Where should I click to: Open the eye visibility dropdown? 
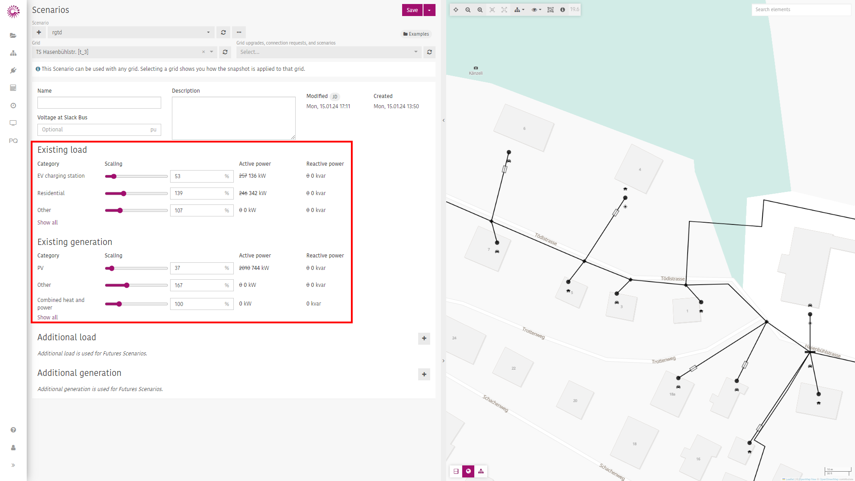(x=536, y=10)
